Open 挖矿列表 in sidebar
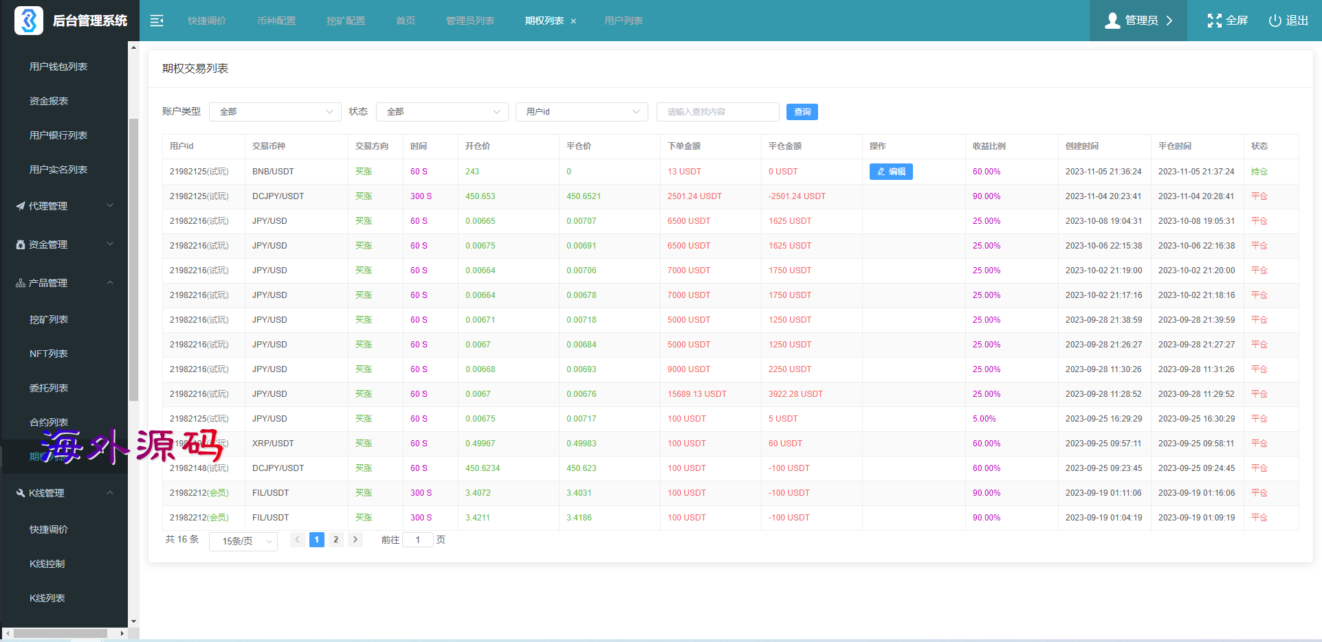The image size is (1322, 642). [49, 319]
